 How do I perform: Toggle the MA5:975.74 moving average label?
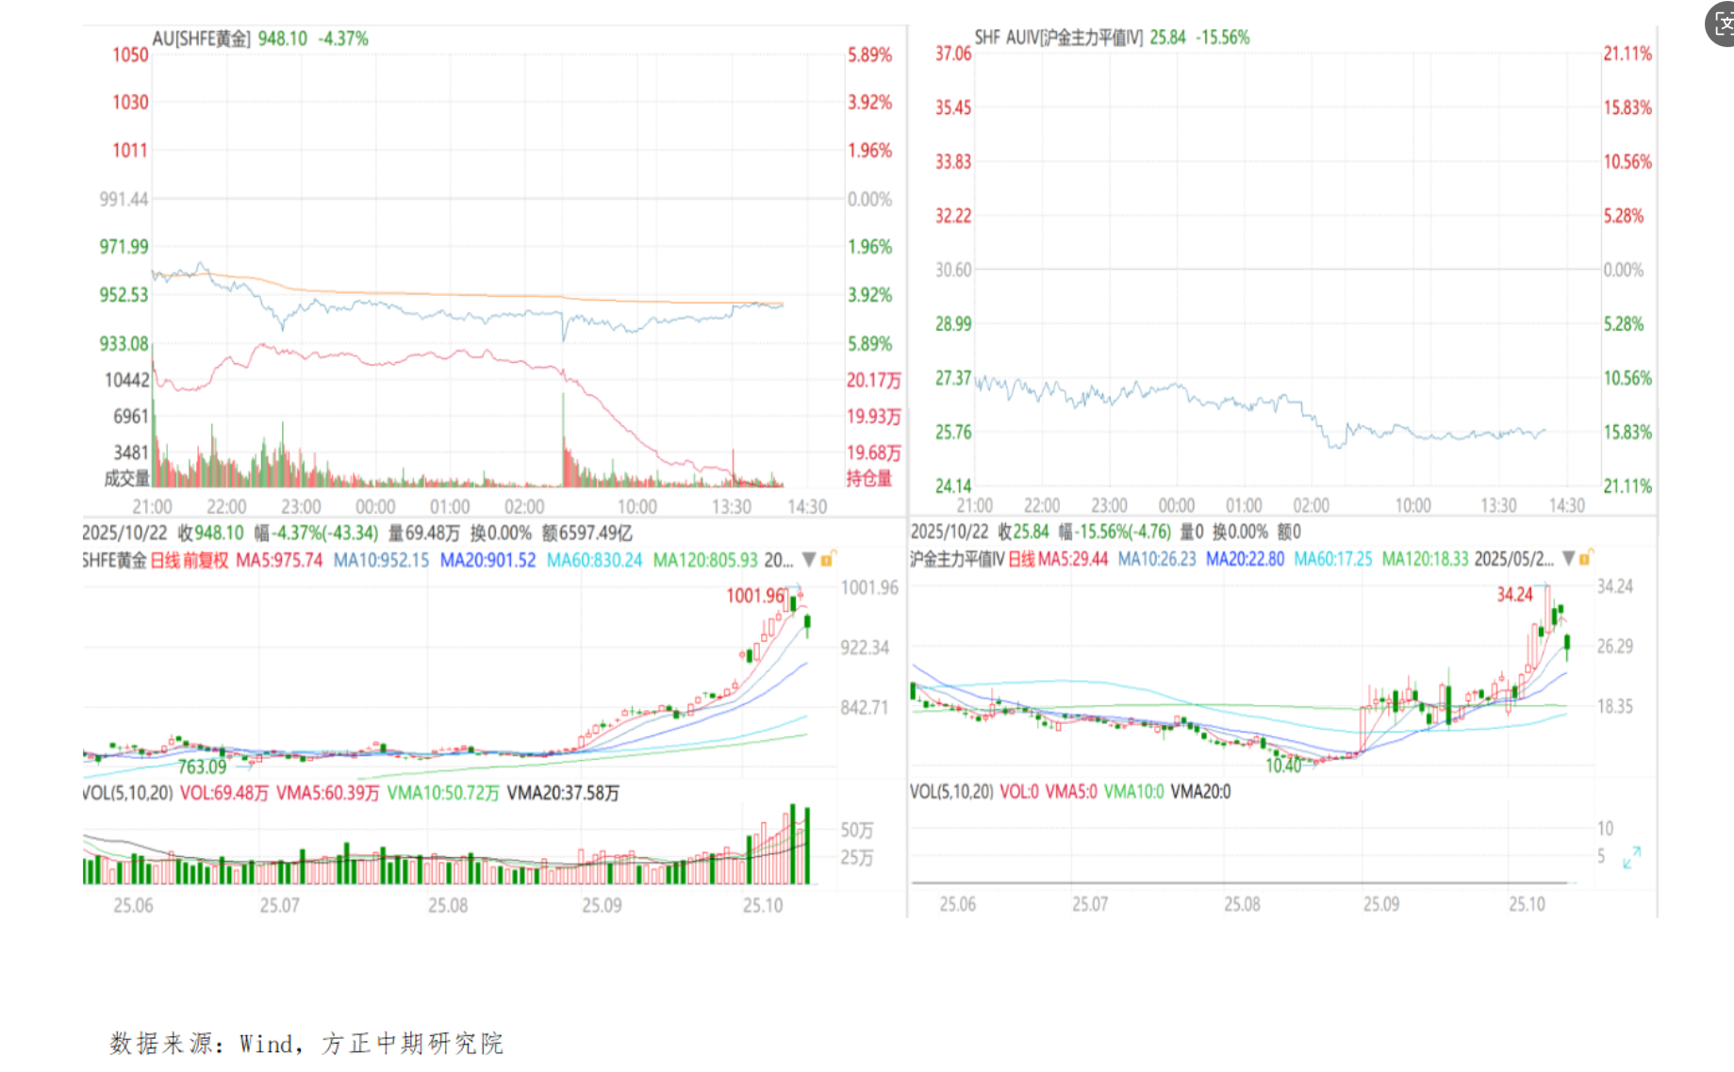click(279, 561)
